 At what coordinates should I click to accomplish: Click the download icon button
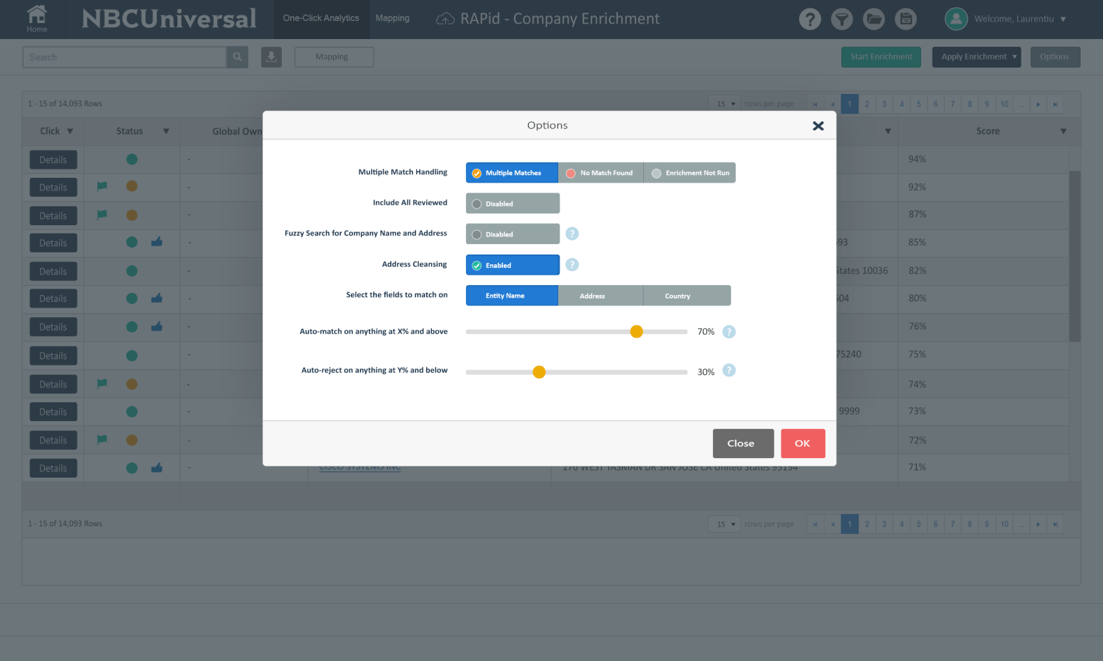[271, 57]
